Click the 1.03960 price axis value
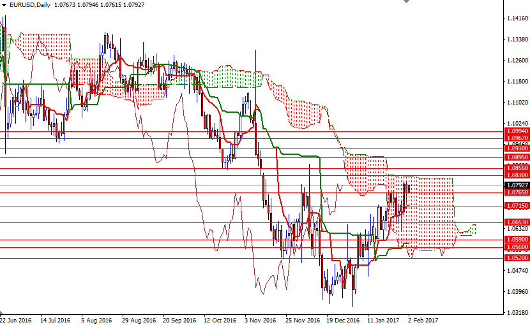Screen dimensions: 530x325 pyautogui.click(x=517, y=292)
